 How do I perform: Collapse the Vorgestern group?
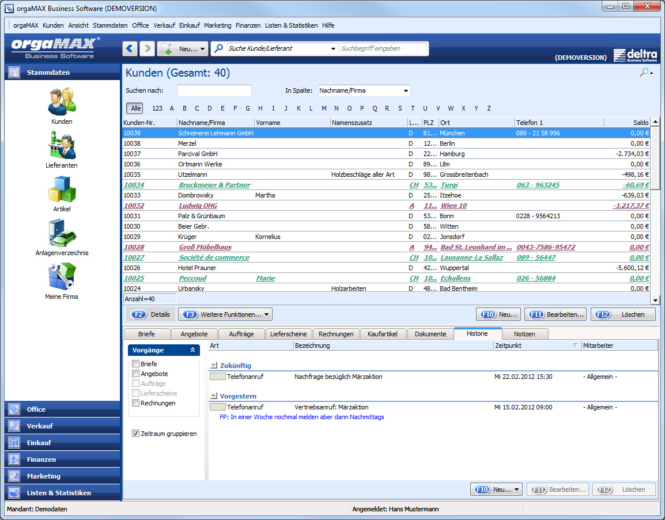point(214,396)
